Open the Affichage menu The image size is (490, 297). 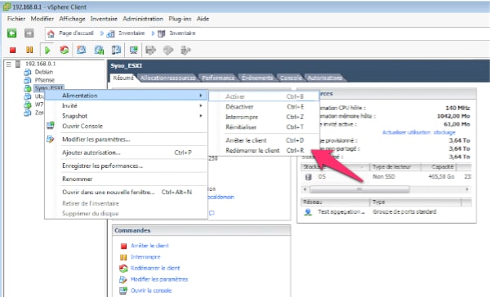72,19
